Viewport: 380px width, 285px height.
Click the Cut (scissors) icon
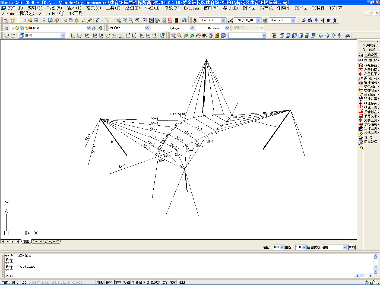(x=65, y=20)
